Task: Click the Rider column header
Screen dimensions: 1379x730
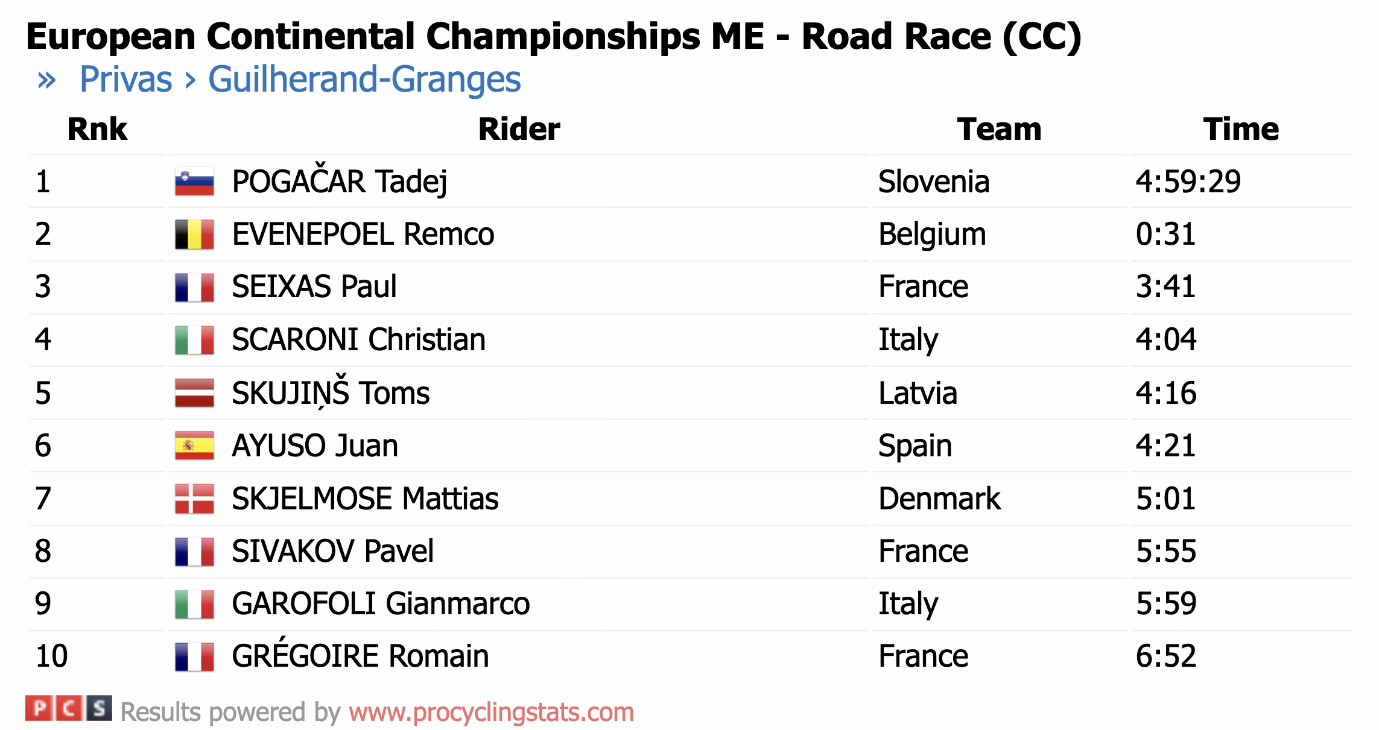Action: coord(519,129)
